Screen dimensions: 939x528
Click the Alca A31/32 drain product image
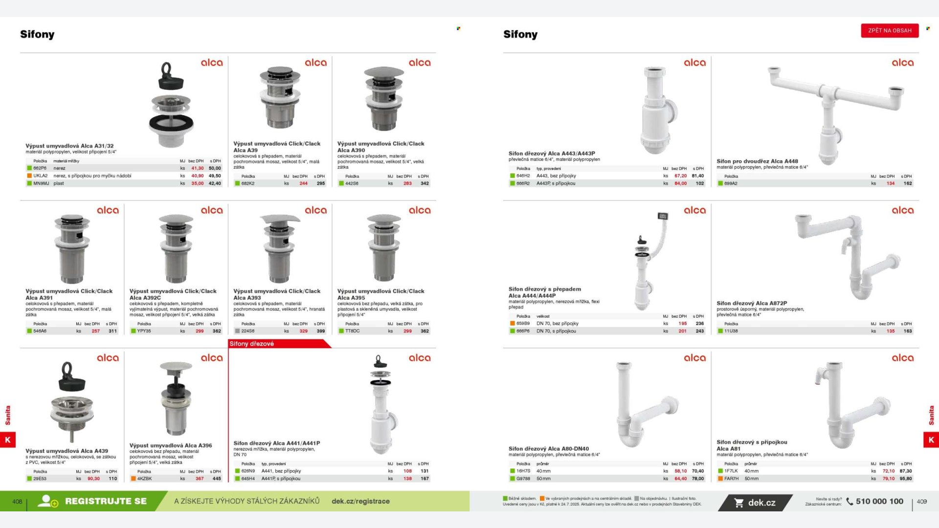[171, 104]
